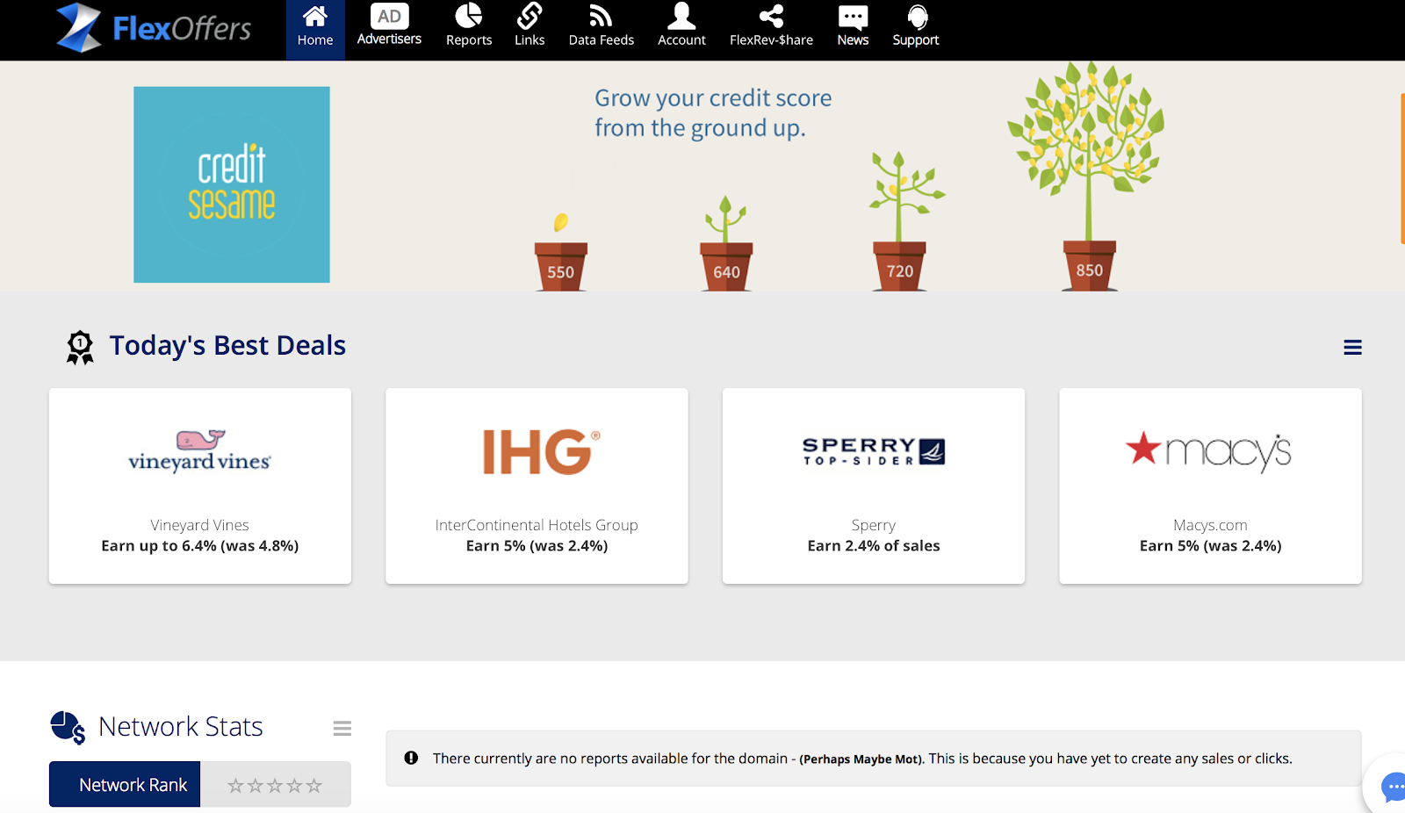The width and height of the screenshot is (1405, 813).
Task: Open the Macys.com advertiser name
Action: click(x=1210, y=525)
